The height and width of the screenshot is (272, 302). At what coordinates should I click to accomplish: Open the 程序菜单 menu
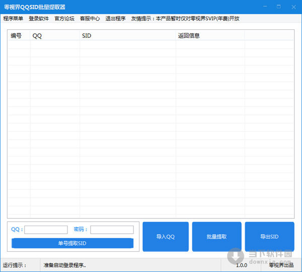pos(13,19)
